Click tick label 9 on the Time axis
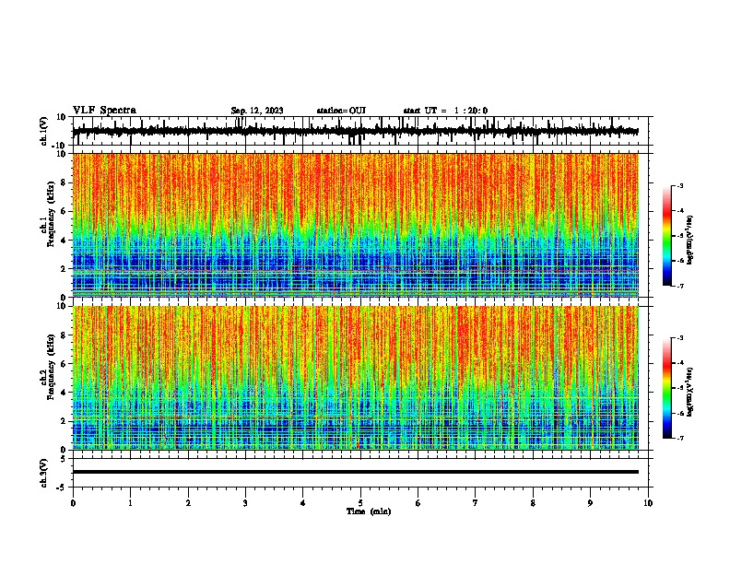Viewport: 730px width, 564px height. [x=591, y=503]
